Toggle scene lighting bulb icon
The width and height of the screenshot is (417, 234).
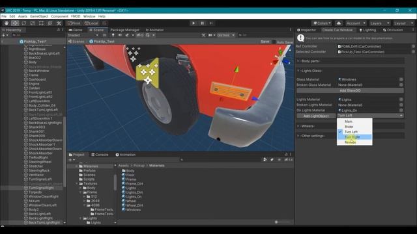tap(113, 35)
